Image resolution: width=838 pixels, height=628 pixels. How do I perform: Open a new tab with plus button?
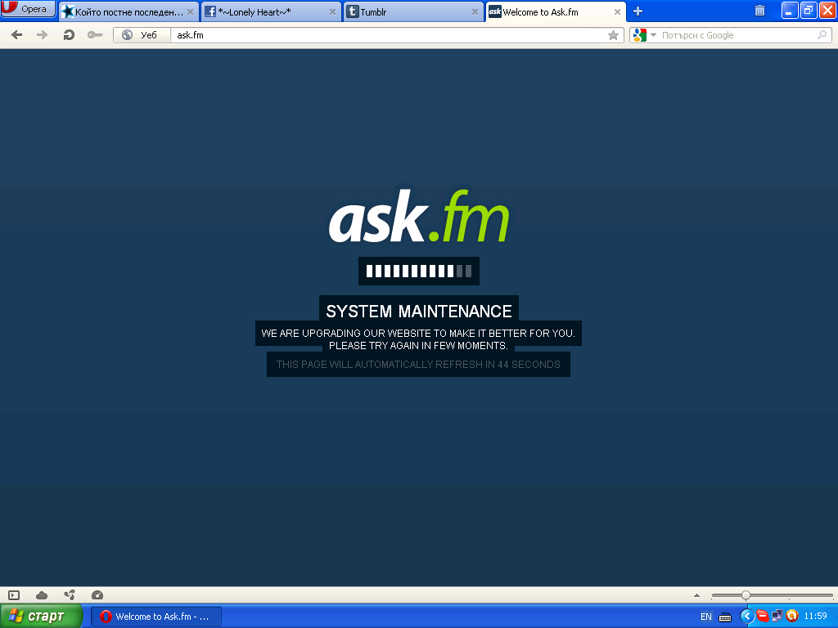point(638,11)
